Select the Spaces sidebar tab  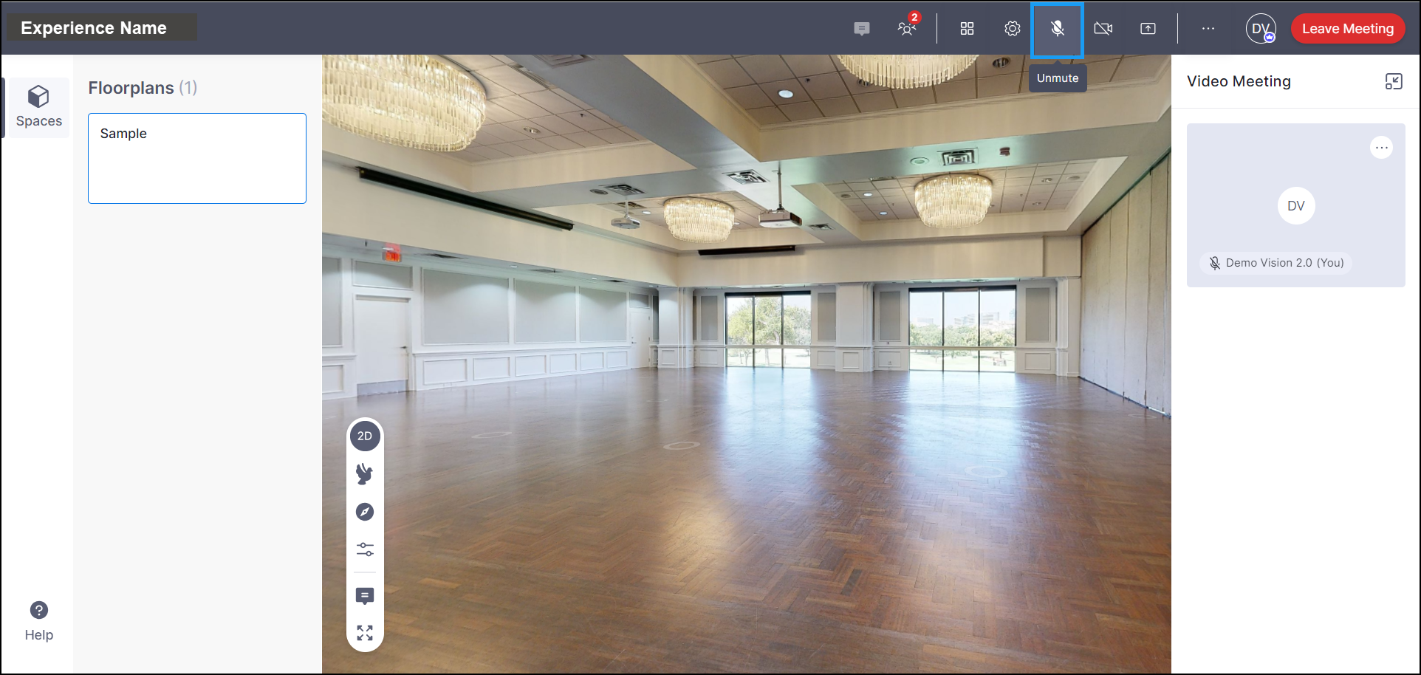(x=38, y=108)
